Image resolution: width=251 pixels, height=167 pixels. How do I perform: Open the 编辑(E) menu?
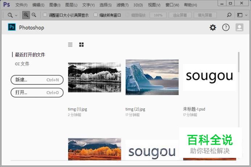38,5
